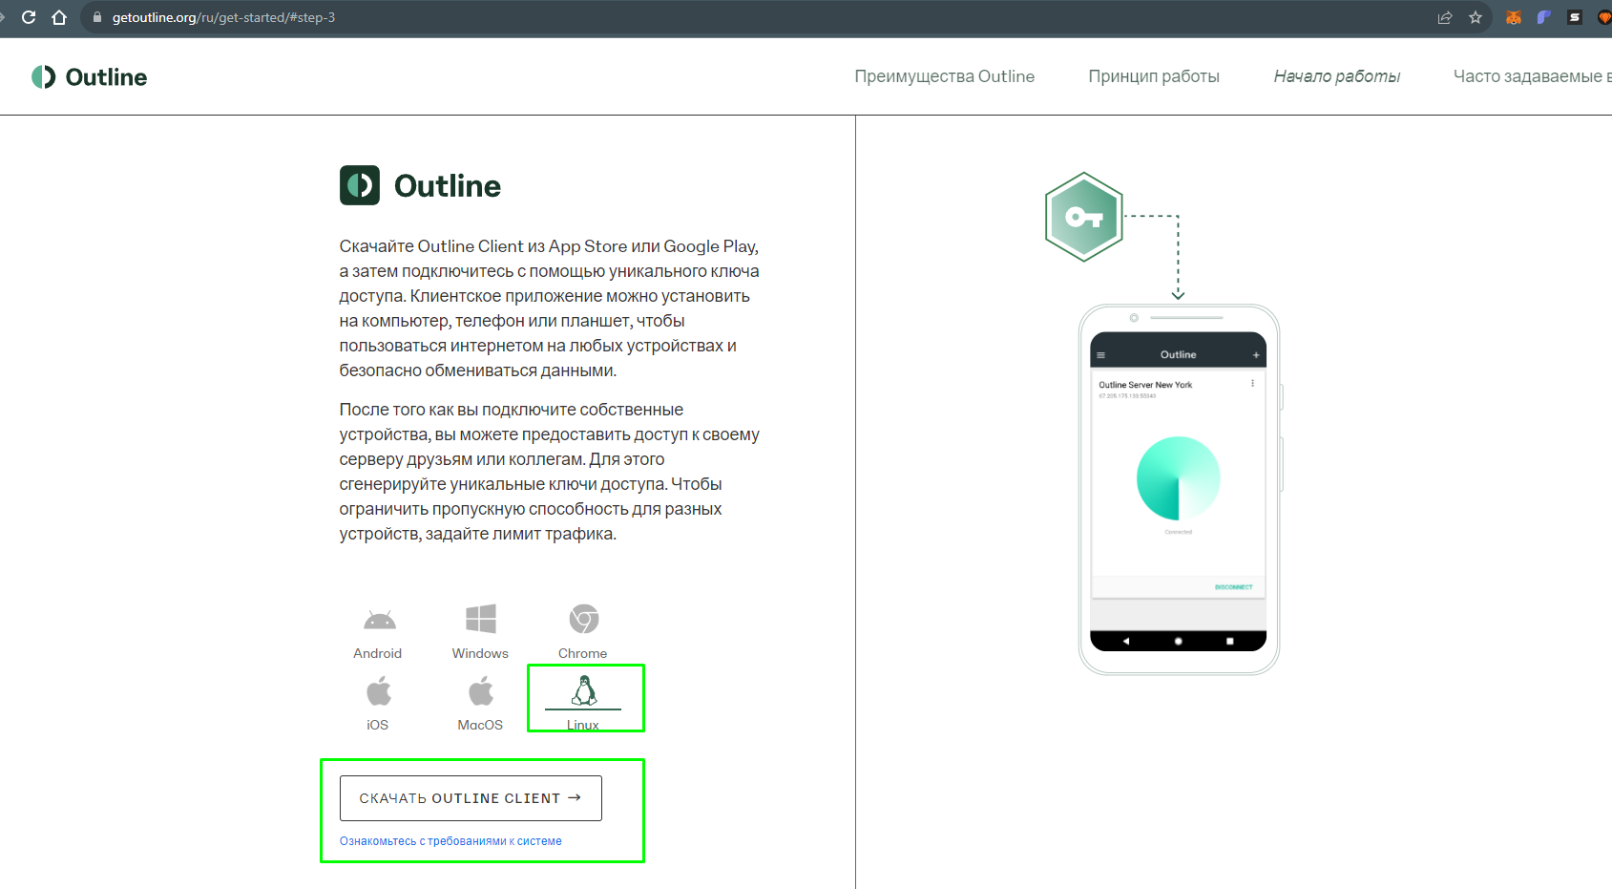
Task: Choose the MacOS platform icon
Action: click(x=480, y=692)
